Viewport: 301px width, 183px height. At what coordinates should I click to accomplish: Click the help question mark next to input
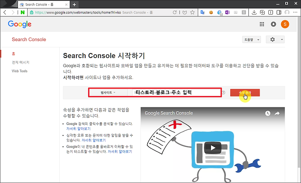coord(223,93)
